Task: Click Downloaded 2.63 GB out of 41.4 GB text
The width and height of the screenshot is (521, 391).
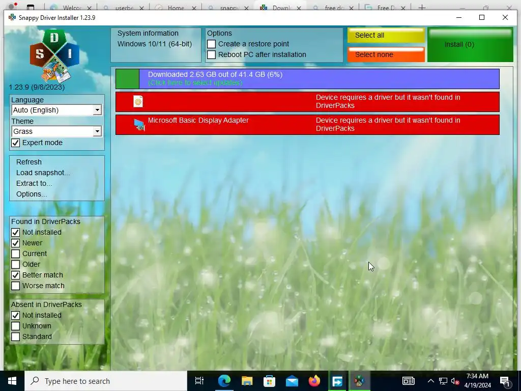Action: (x=215, y=74)
